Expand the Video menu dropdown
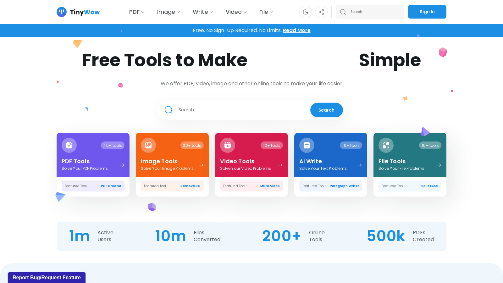The width and height of the screenshot is (503, 283). point(236,12)
